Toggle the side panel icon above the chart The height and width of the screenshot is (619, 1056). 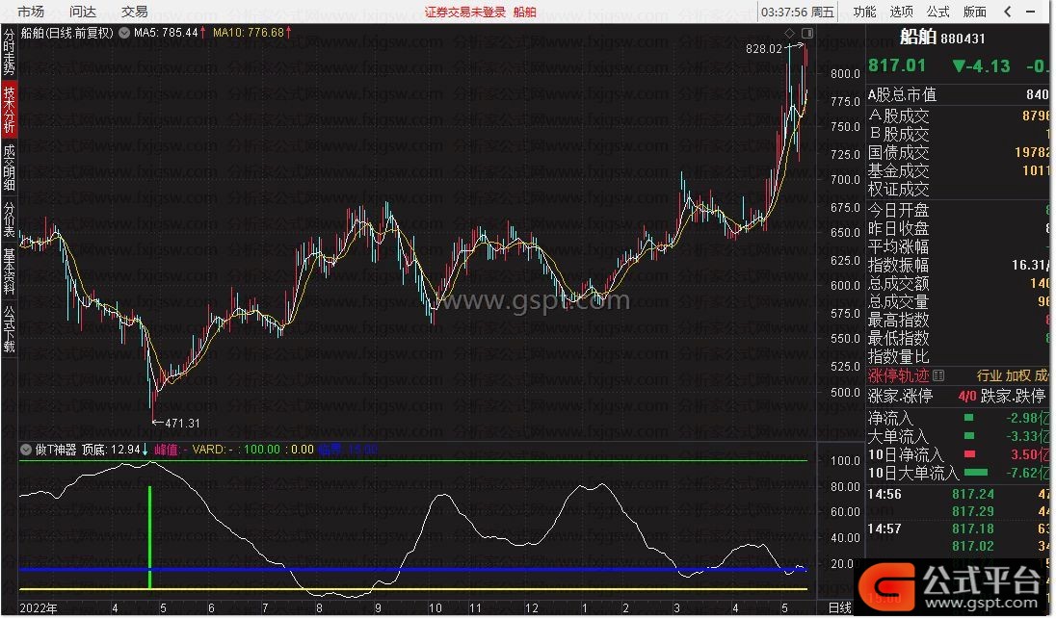807,33
